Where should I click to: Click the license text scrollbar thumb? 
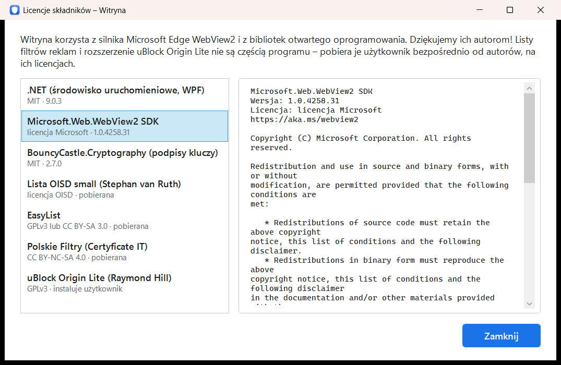pyautogui.click(x=530, y=138)
